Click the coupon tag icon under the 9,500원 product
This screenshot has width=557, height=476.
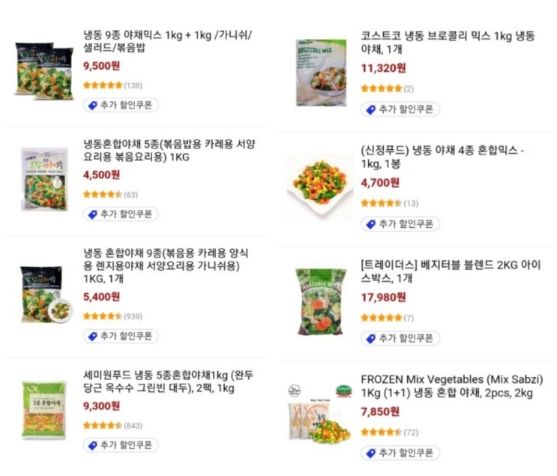click(92, 106)
